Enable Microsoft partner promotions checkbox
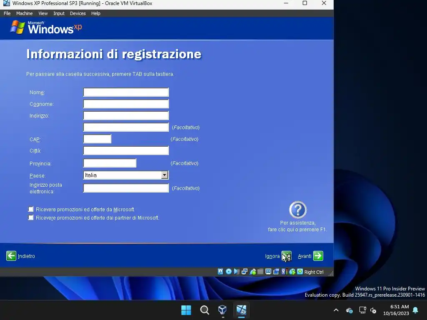This screenshot has height=320, width=427. [x=31, y=217]
